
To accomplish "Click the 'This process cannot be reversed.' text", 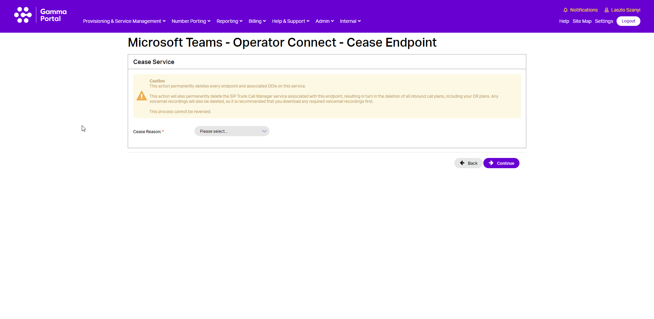I will click(180, 112).
